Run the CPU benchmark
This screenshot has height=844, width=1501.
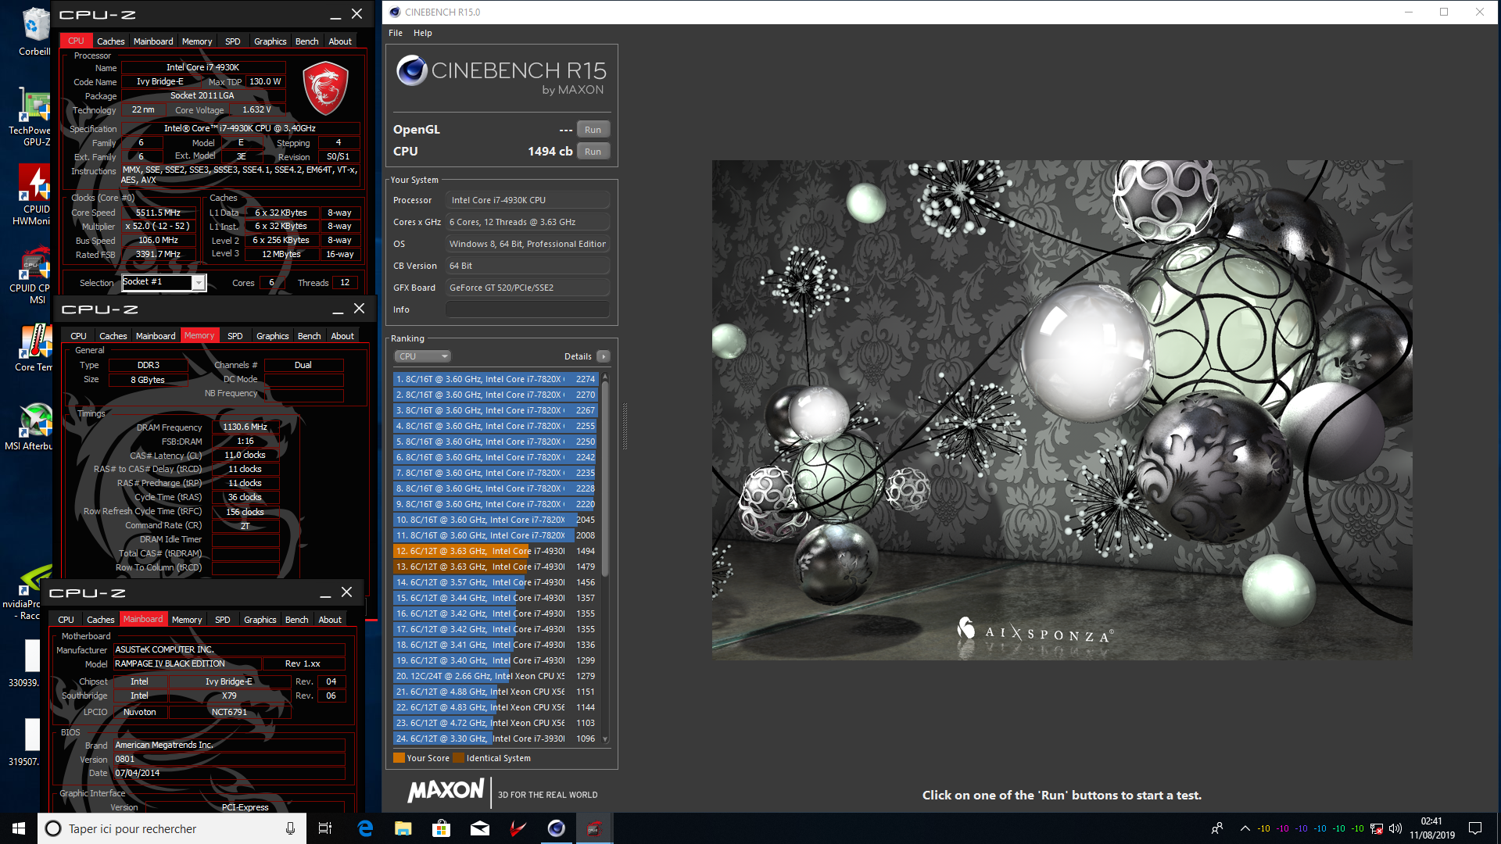pos(593,152)
